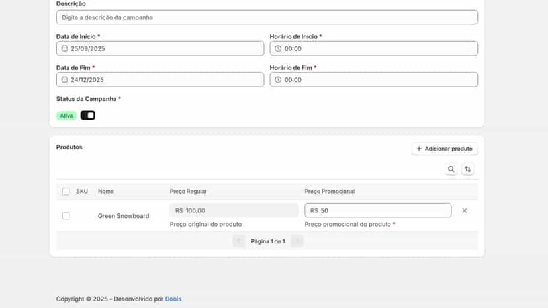Go to next page in pagination
Viewport: 548px width, 308px height.
click(297, 241)
